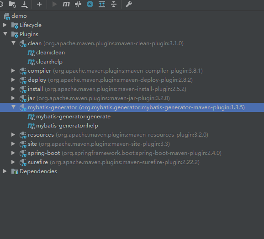
Task: Add Maven project with plus icon
Action: [39, 4]
